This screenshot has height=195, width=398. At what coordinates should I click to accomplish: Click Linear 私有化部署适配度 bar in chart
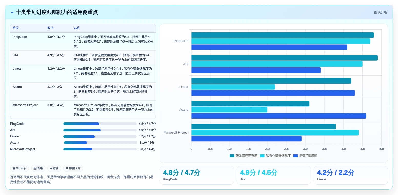click(233, 87)
